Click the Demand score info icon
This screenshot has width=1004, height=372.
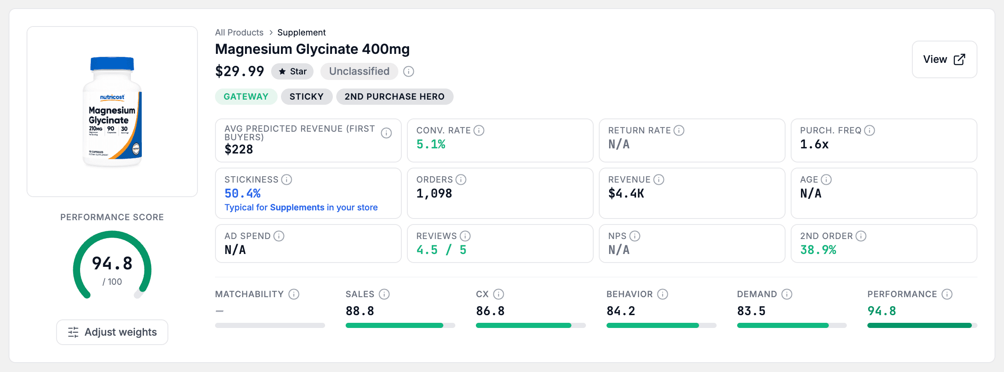[787, 294]
